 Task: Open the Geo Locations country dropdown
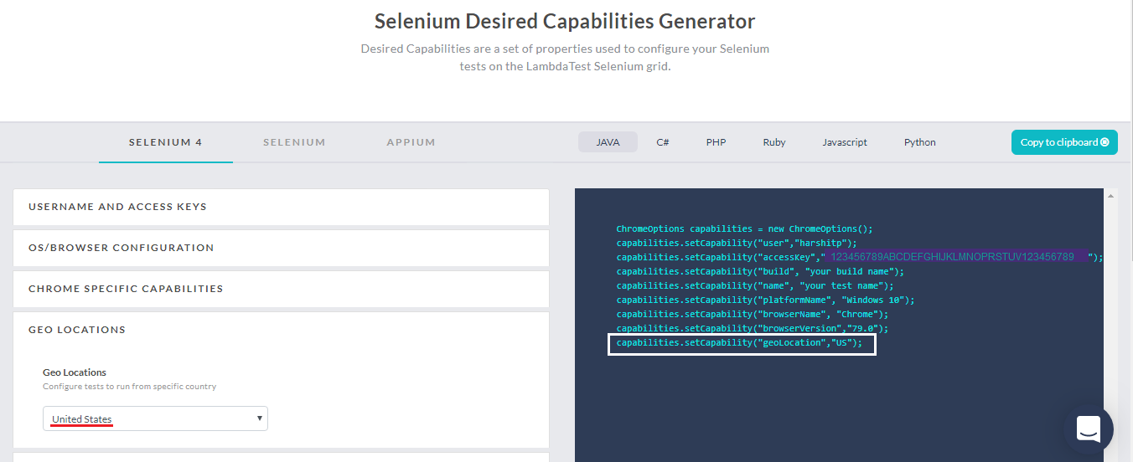(x=155, y=418)
